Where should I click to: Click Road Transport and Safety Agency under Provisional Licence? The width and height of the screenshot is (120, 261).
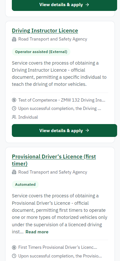point(52,172)
